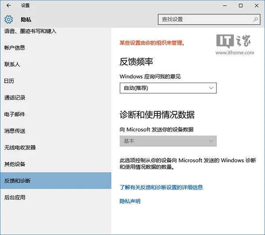Click the 诊断和使用情况数据 heading
This screenshot has height=235, width=265.
157,114
